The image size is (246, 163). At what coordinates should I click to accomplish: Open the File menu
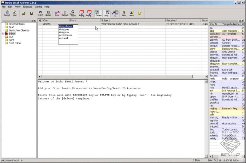(4, 7)
